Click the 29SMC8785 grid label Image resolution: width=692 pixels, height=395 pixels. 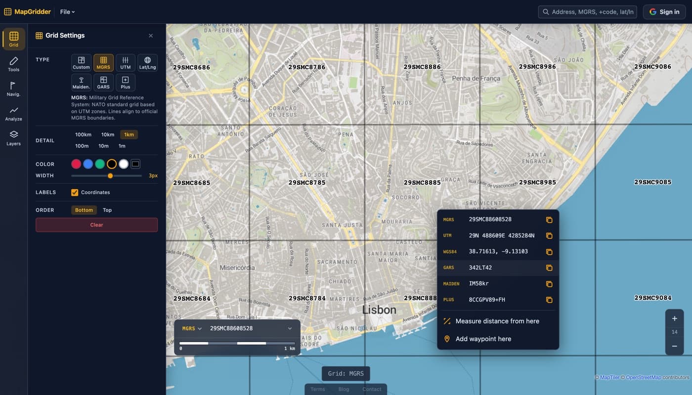[x=307, y=183]
